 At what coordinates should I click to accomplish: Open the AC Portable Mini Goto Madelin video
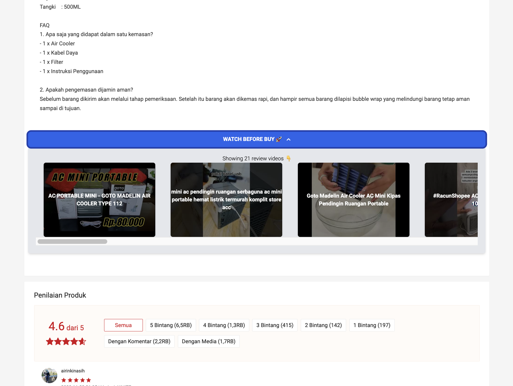pyautogui.click(x=99, y=200)
